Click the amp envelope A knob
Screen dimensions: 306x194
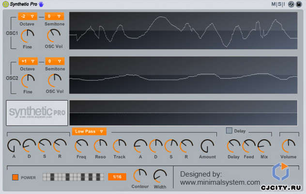point(14,145)
